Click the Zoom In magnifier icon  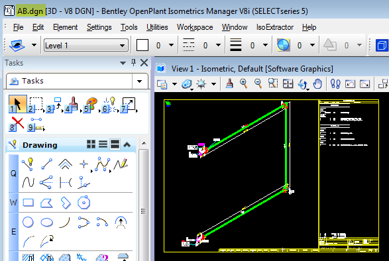[x=244, y=84]
